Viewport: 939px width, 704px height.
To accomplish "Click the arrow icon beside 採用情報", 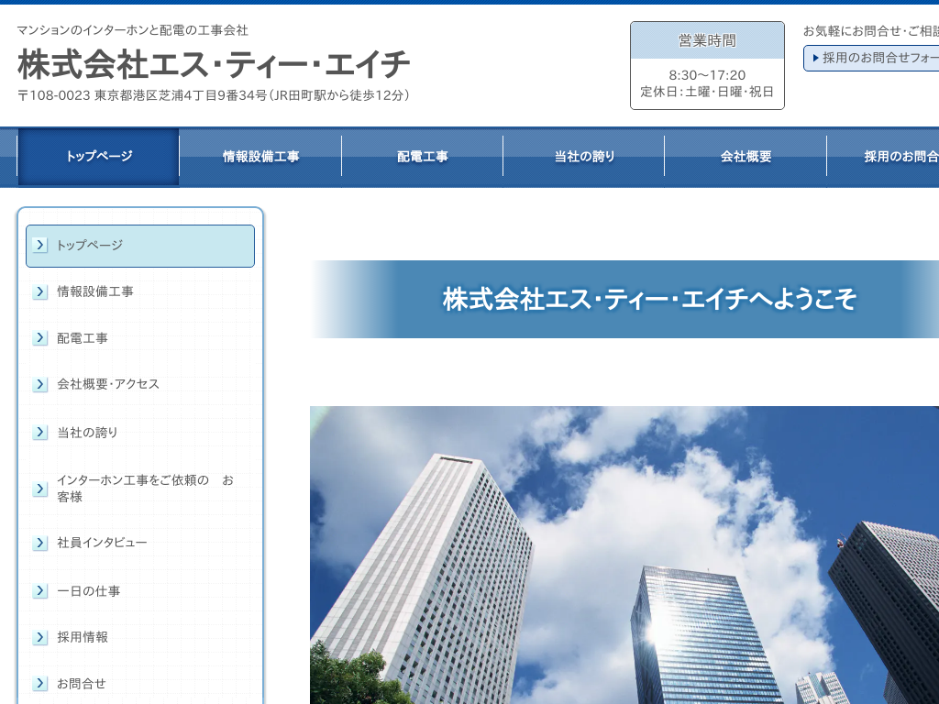I will [x=40, y=637].
